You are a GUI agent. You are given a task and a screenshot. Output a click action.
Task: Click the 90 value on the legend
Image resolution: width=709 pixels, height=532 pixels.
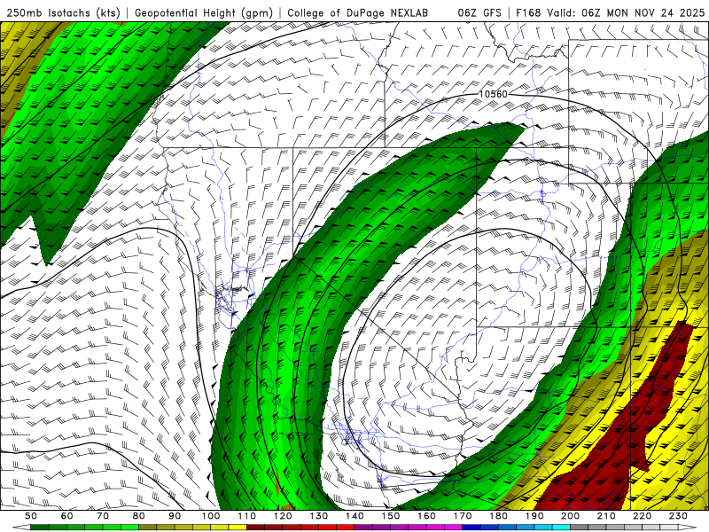(175, 516)
